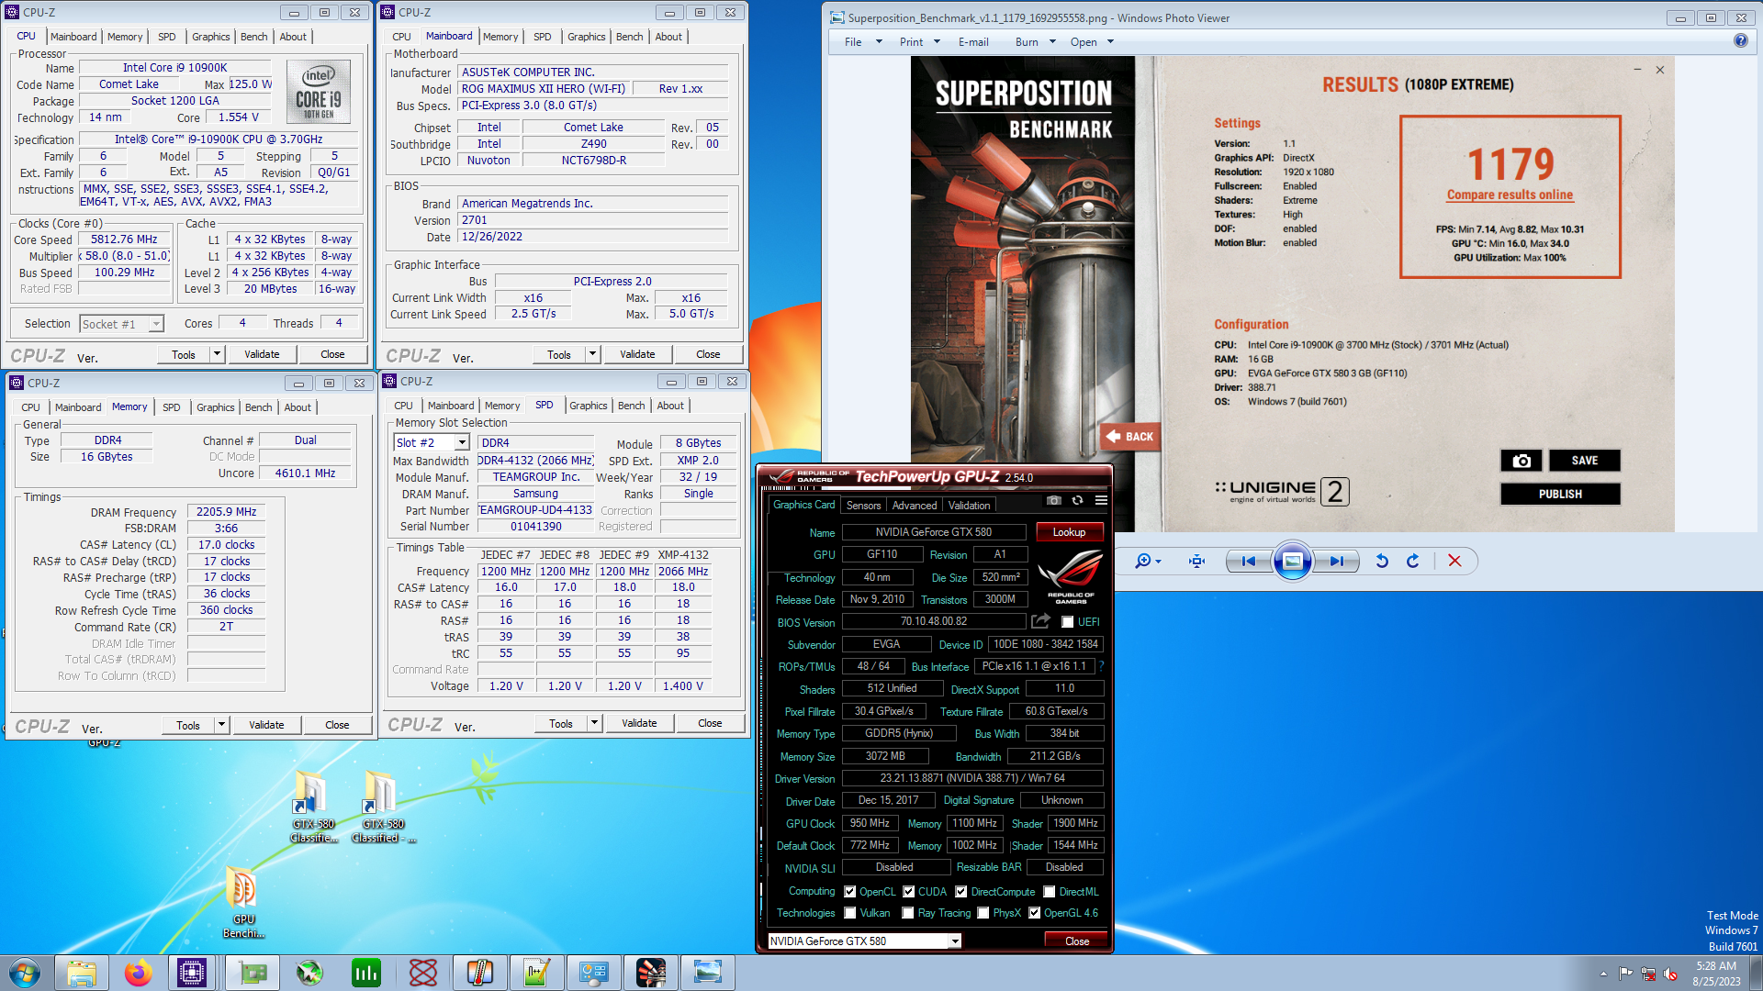
Task: Toggle the OpenCL checkbox
Action: coord(849,892)
